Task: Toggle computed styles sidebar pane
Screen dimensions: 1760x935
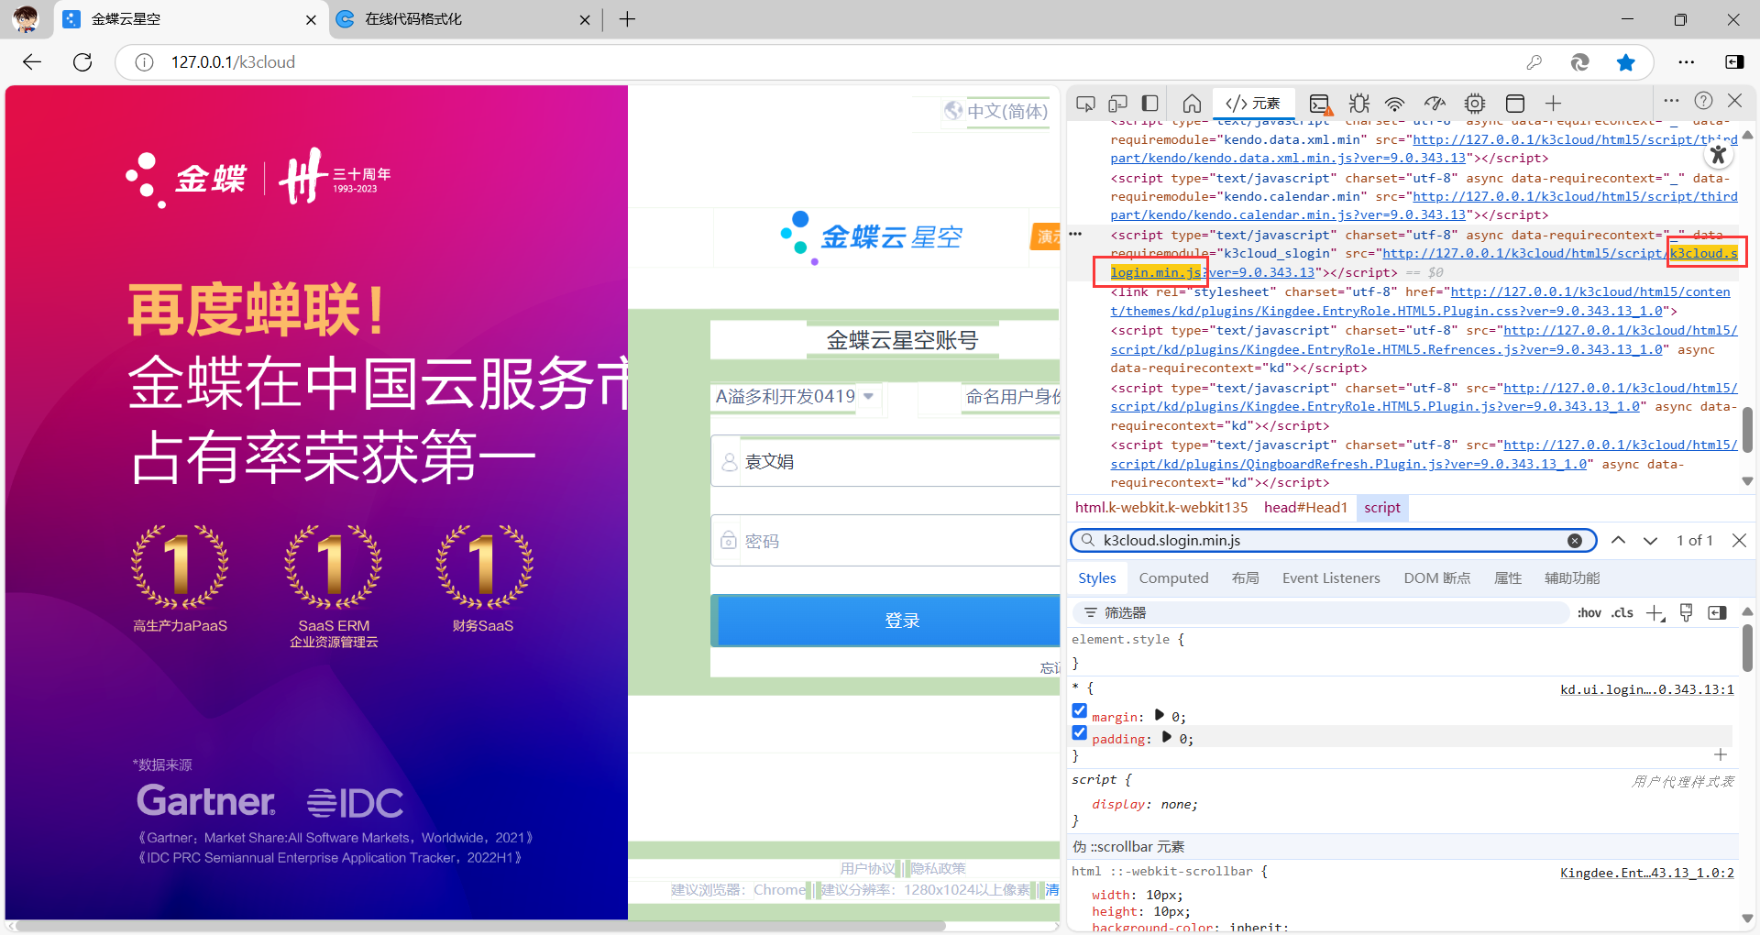Action: pos(1717,613)
